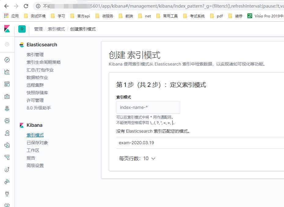Screen dimensions: 284x207
Task: Open the 前端 bookmark folder
Action: click(126, 16)
